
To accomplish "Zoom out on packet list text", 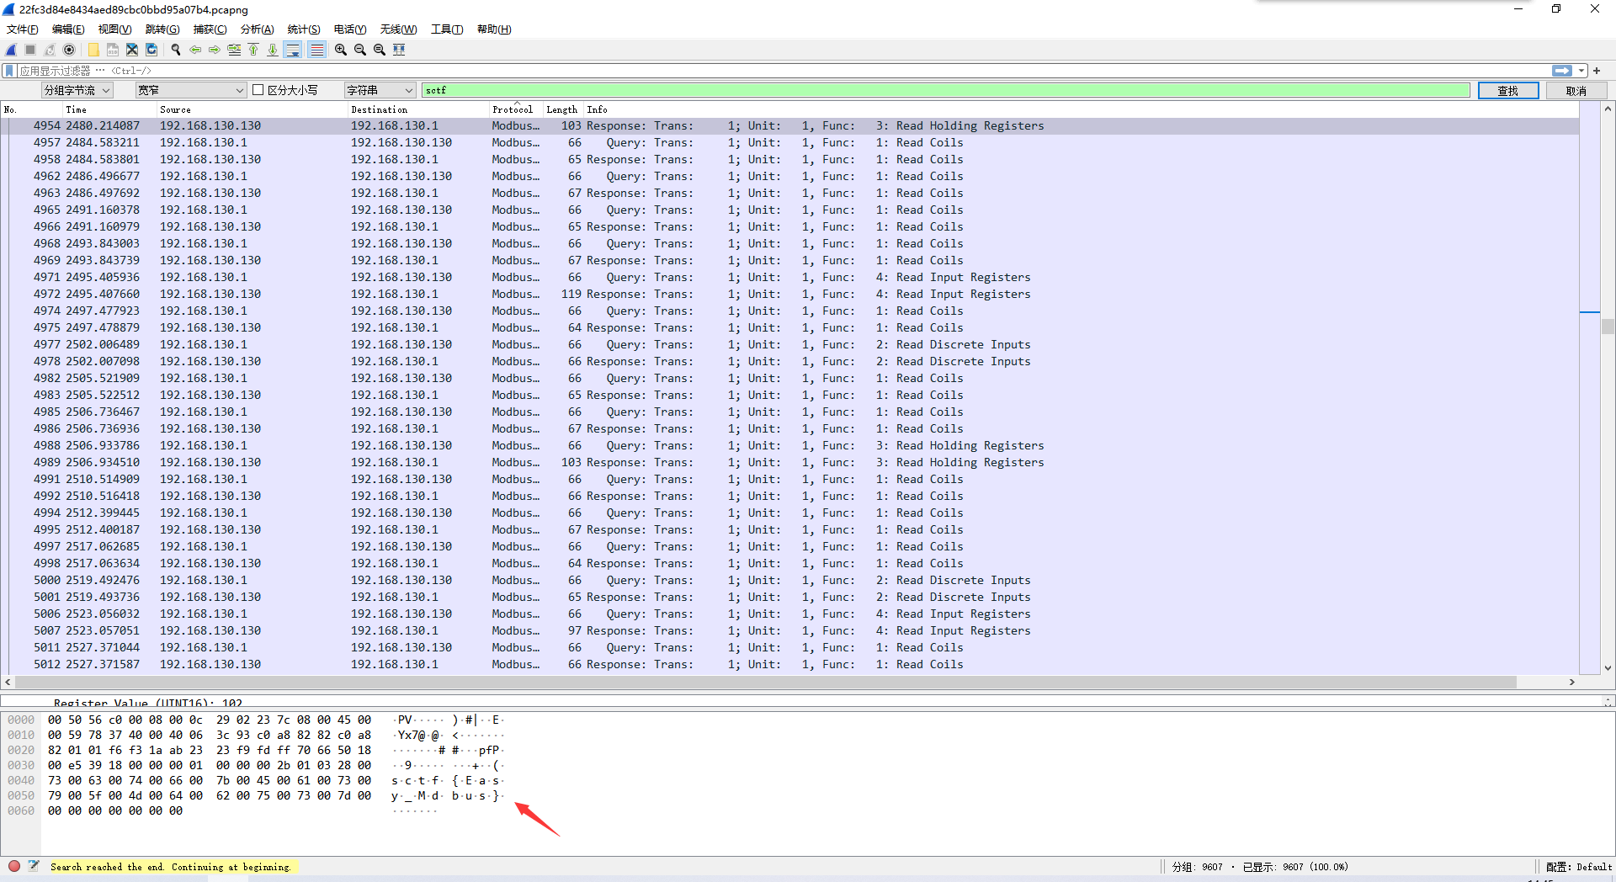I will click(x=360, y=50).
